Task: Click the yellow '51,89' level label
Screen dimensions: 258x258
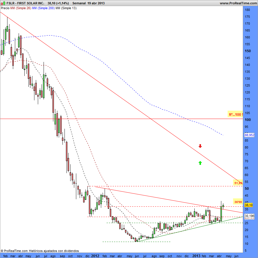Action: click(238, 183)
